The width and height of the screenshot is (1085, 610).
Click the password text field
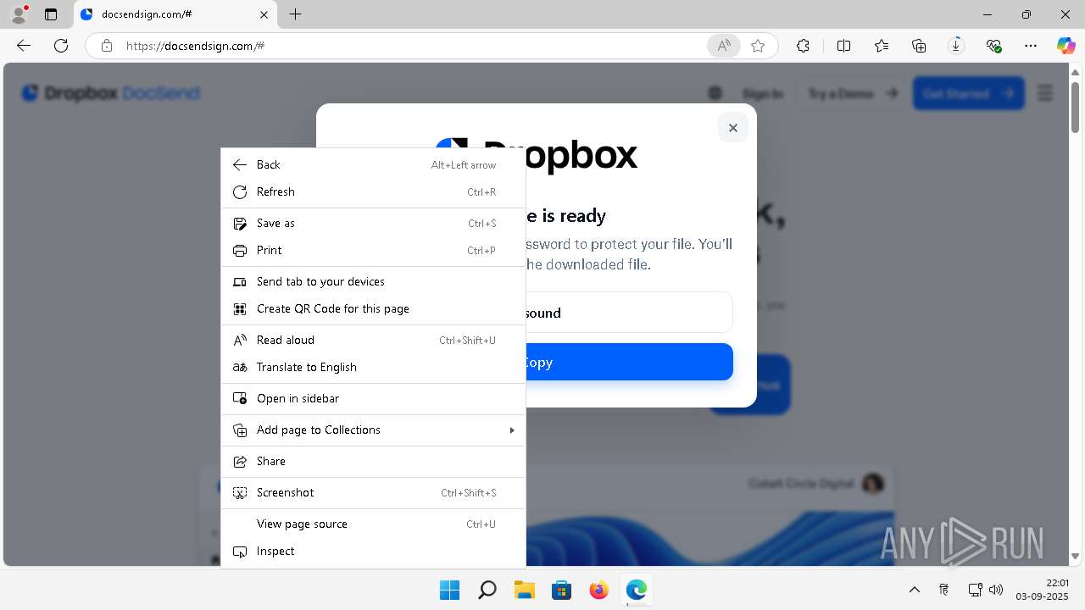pos(629,313)
